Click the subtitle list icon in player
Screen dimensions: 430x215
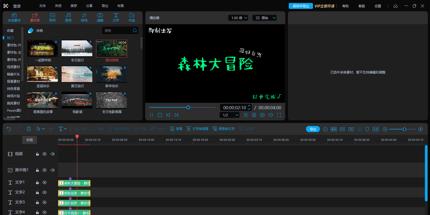point(254,115)
